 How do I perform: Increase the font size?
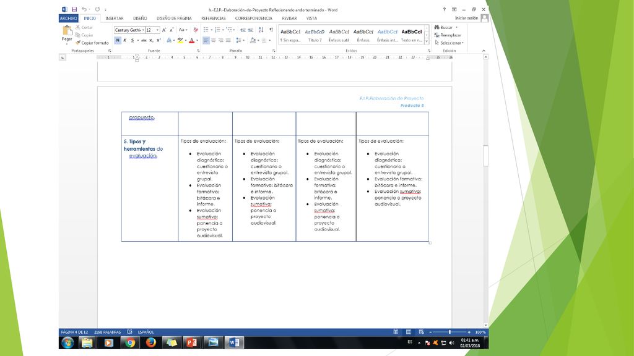[164, 30]
